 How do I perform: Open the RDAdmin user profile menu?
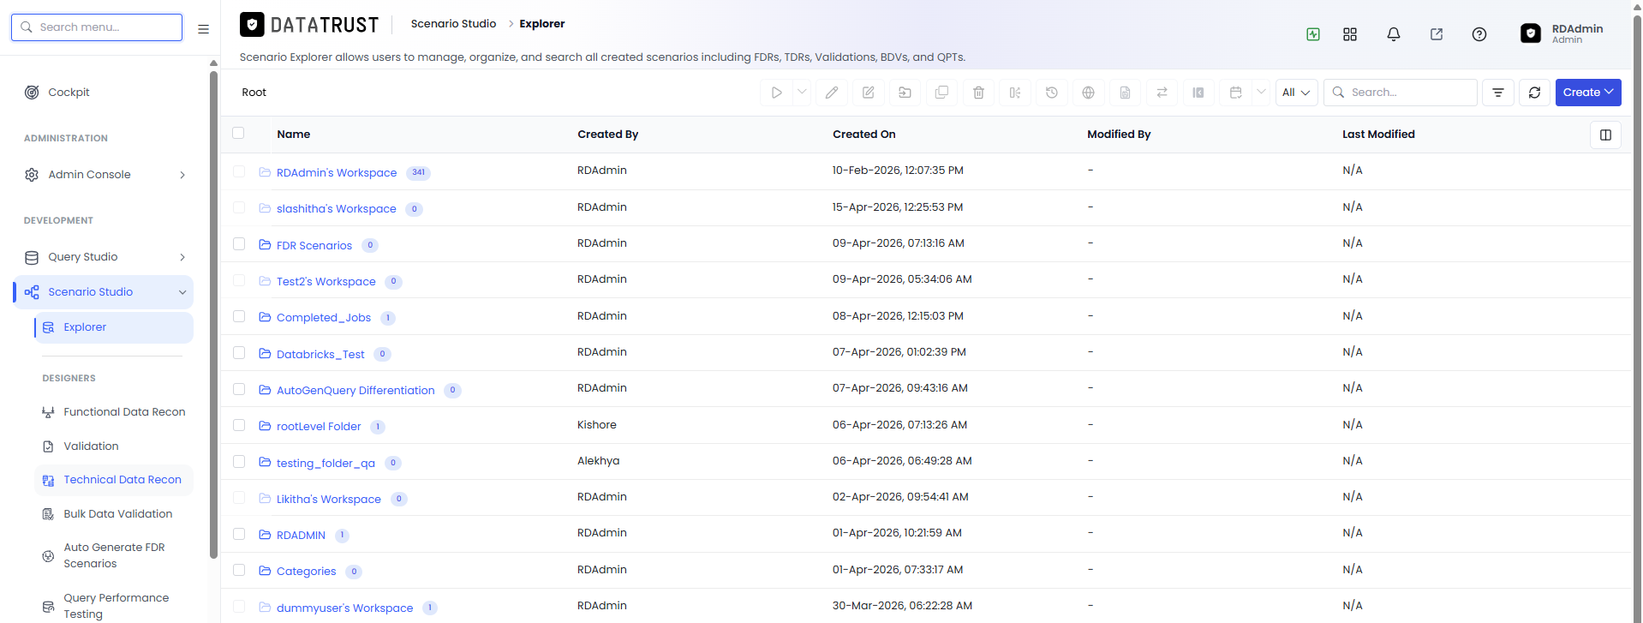(1562, 33)
